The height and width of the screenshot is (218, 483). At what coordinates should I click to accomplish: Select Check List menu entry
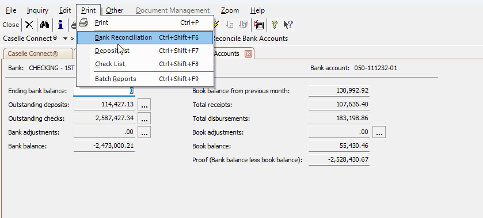click(x=145, y=64)
